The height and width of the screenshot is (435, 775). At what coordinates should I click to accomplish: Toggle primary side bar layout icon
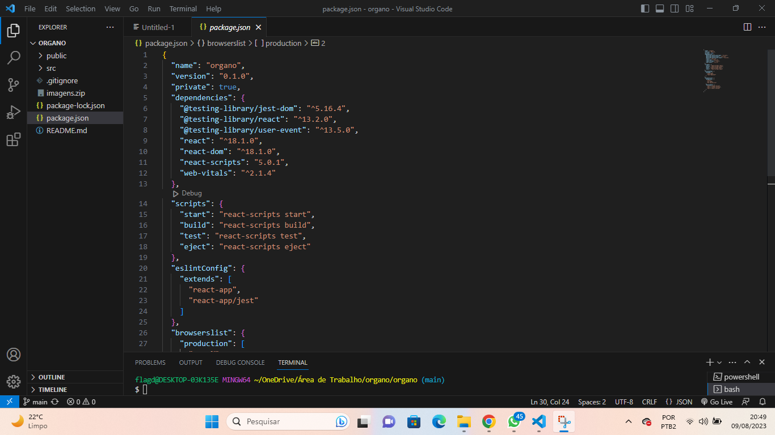pos(645,8)
